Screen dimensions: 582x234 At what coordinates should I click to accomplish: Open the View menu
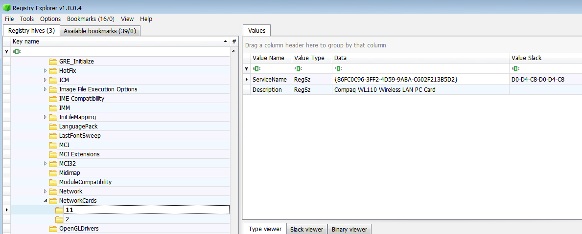(127, 19)
